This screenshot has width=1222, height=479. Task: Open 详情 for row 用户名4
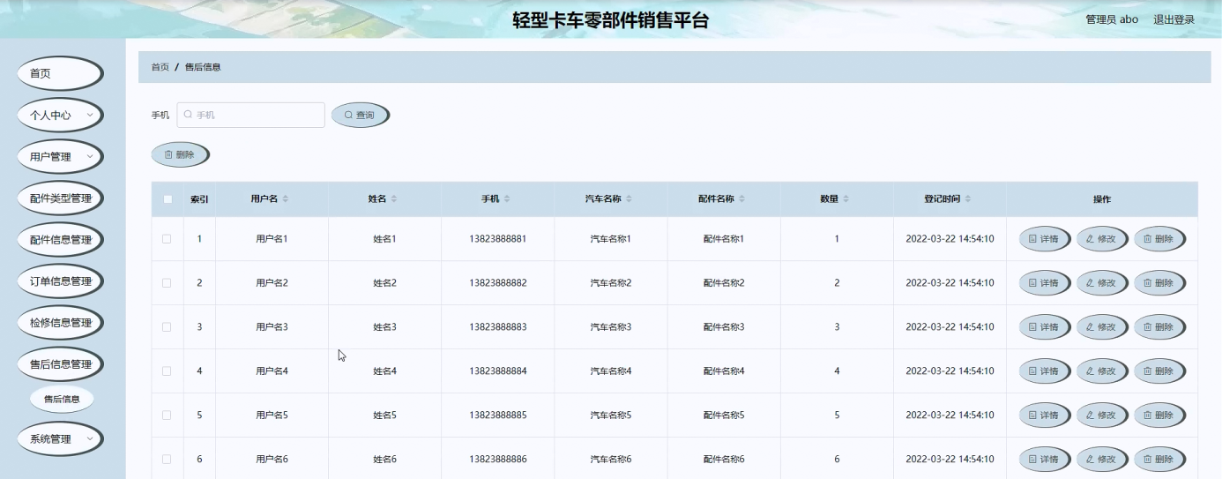[x=1044, y=371]
